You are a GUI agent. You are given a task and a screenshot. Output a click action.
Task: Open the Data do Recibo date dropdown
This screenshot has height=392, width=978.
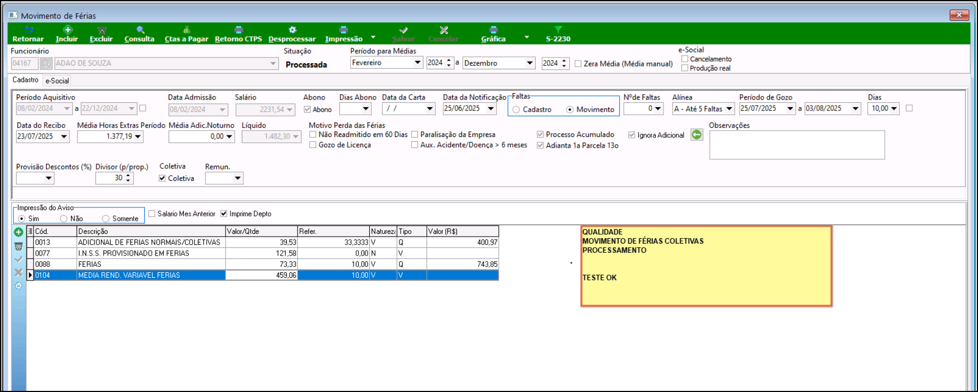tap(64, 136)
